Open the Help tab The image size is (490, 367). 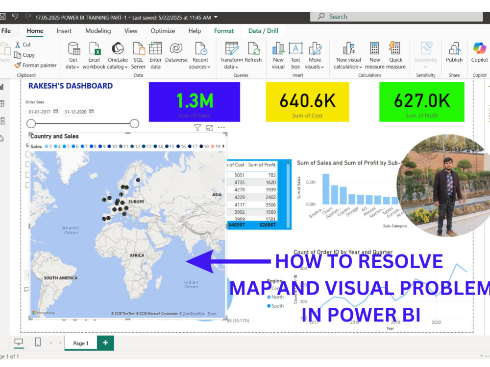pos(195,31)
